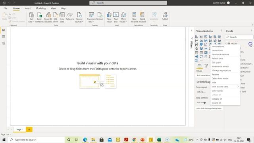Select the Ribbon chart visual
The width and height of the screenshot is (254, 143).
220,41
